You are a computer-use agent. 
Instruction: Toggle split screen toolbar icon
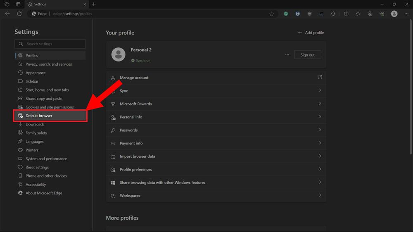(x=346, y=14)
